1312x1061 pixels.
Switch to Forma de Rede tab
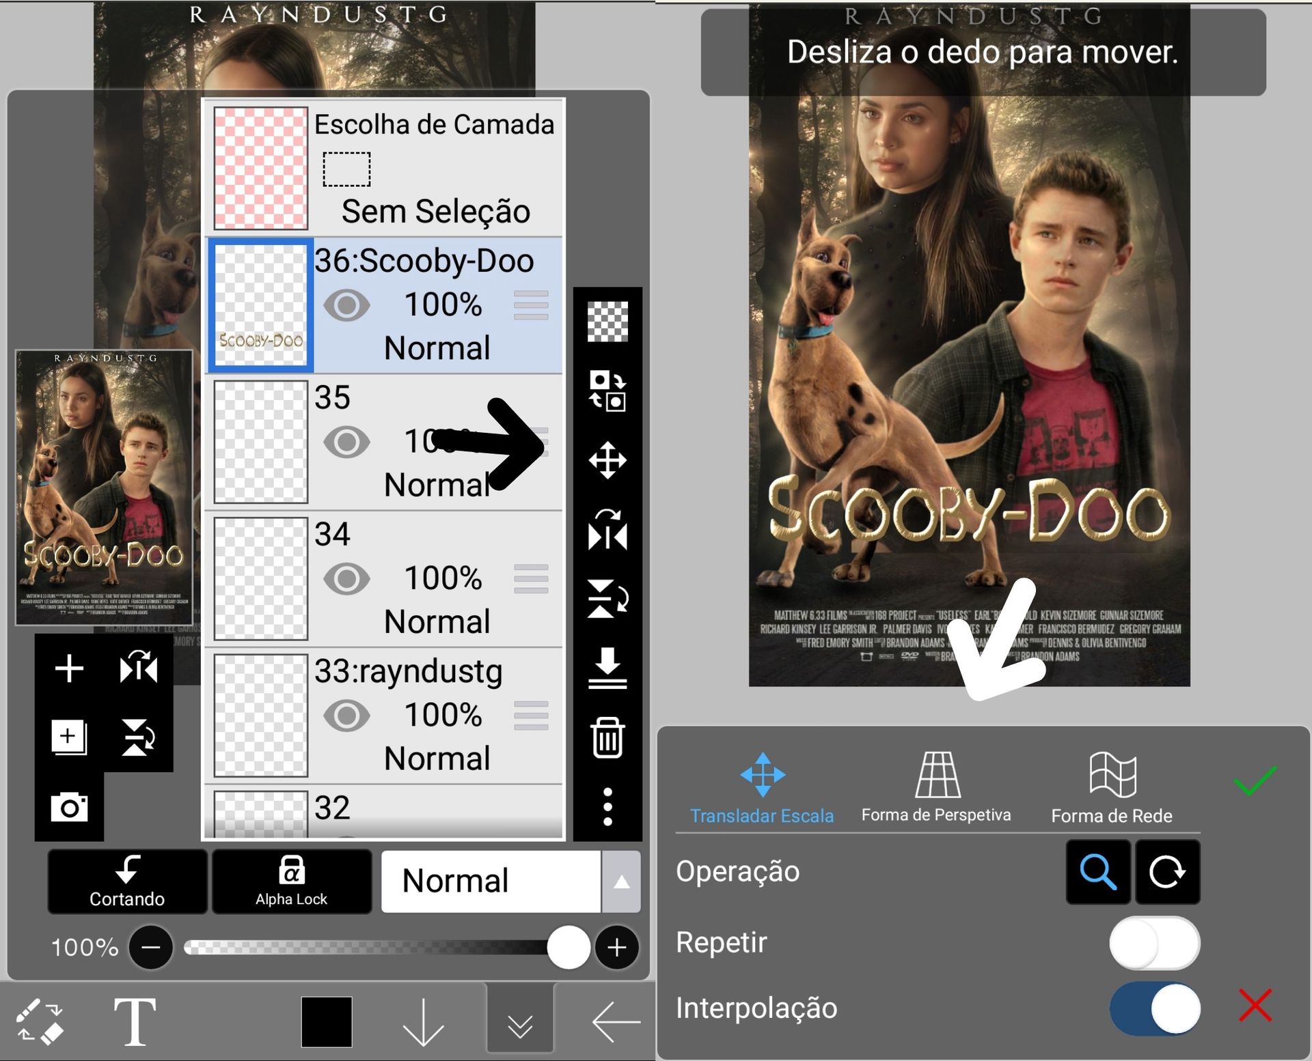1112,789
